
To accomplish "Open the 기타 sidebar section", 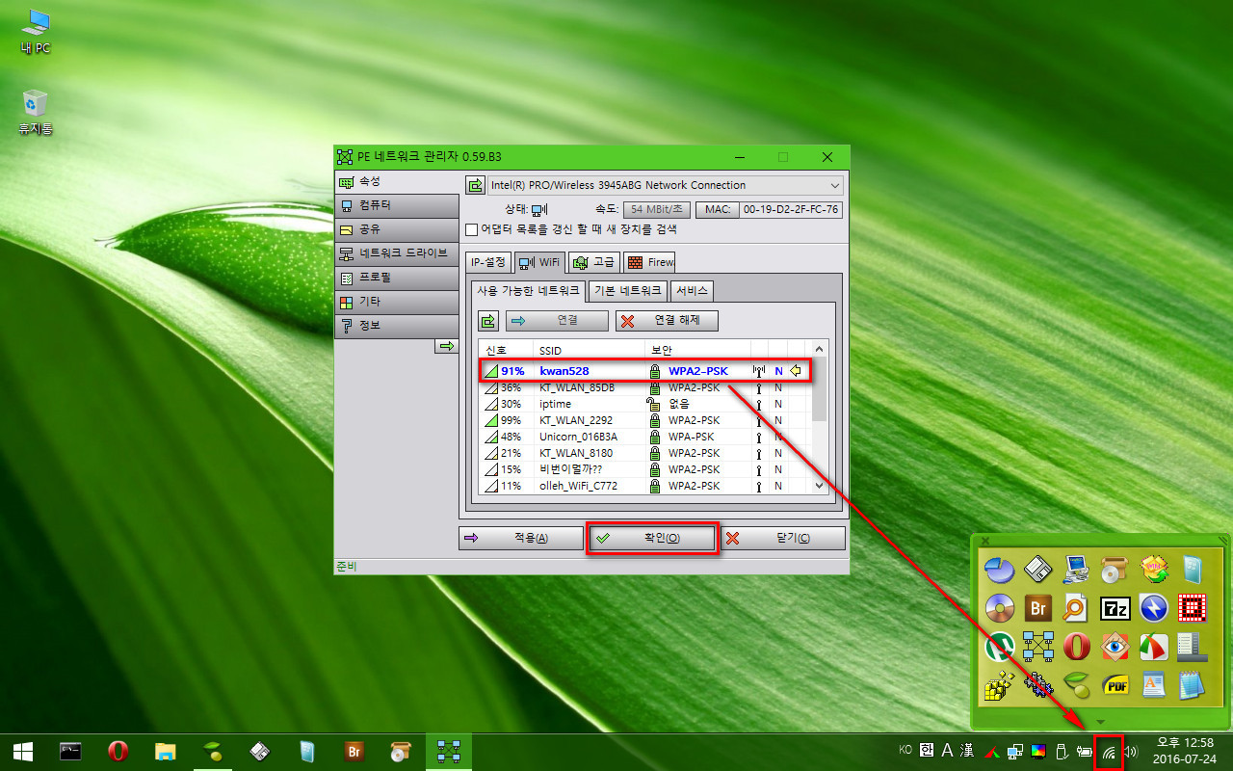I will (397, 302).
